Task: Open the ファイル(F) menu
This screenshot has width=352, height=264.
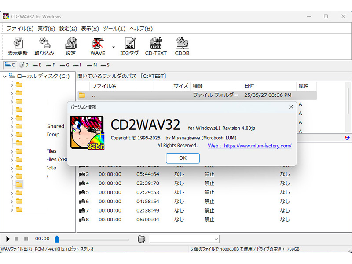Action: coord(20,29)
